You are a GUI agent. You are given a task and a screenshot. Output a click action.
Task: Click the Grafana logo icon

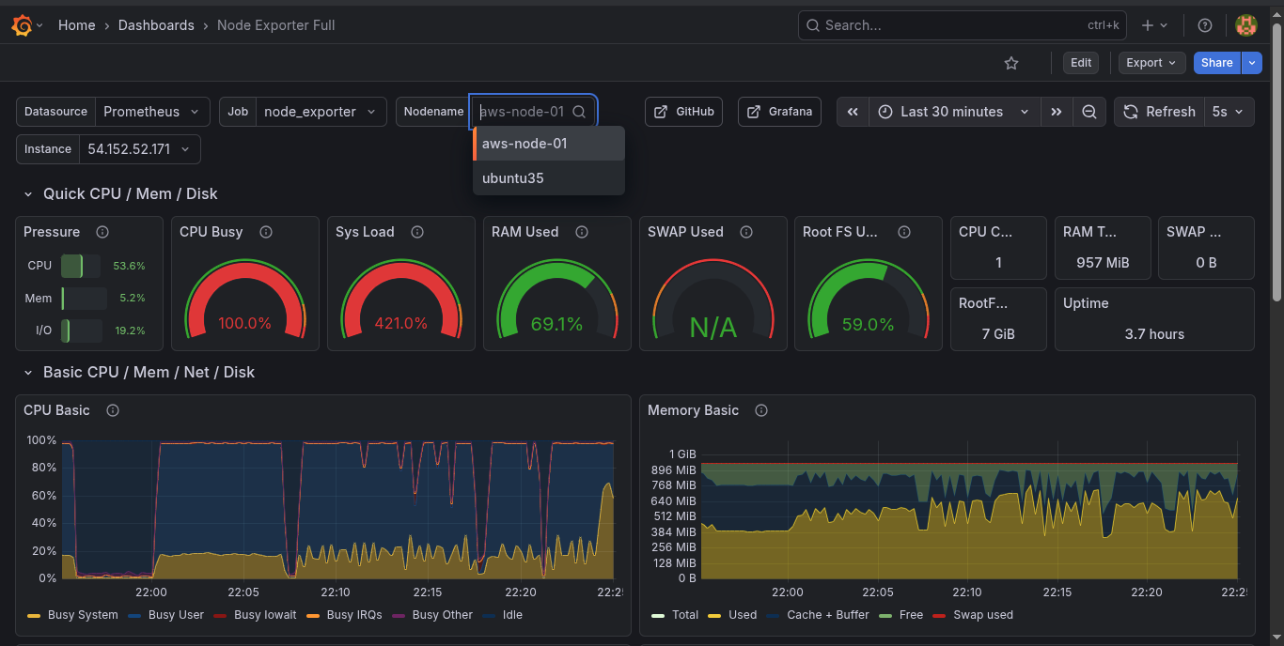20,25
